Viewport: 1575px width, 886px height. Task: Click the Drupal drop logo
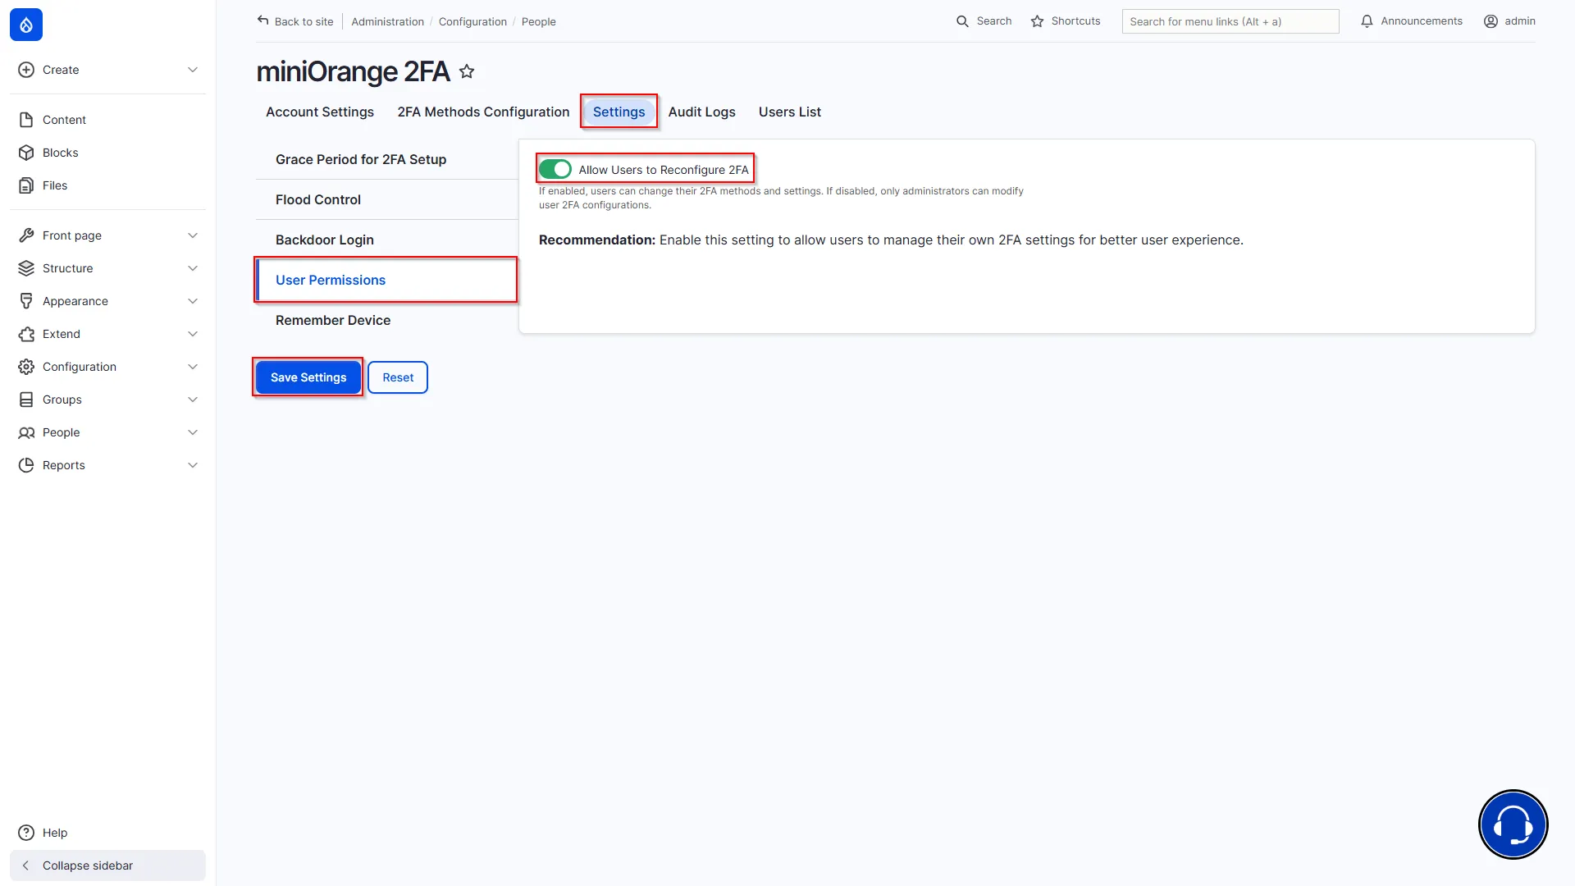click(x=26, y=25)
